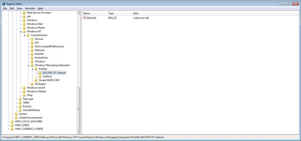301x141 pixels.
Task: Sort values by the Name column header
Action: point(94,13)
